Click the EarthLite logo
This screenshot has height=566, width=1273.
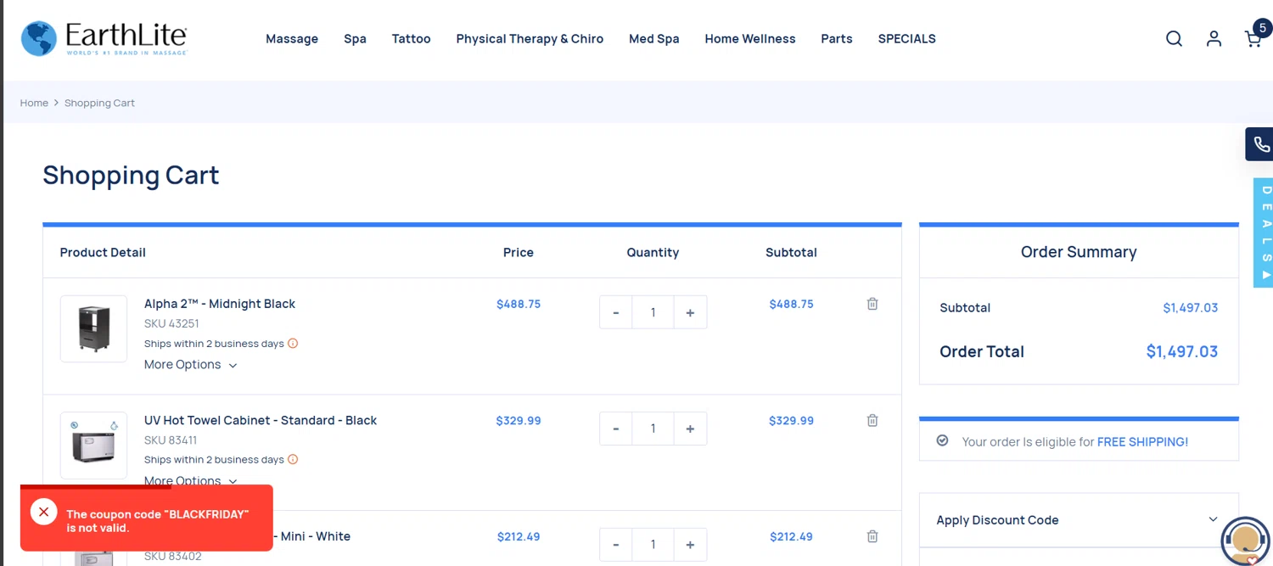104,39
